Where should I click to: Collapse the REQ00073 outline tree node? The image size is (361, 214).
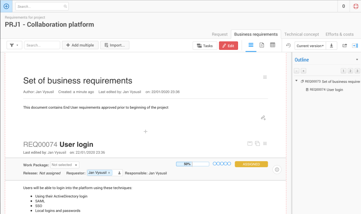pos(296,81)
